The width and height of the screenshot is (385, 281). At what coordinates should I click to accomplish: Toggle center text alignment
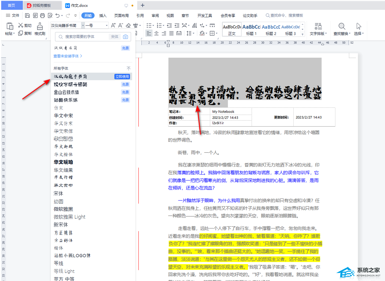tap(156, 33)
